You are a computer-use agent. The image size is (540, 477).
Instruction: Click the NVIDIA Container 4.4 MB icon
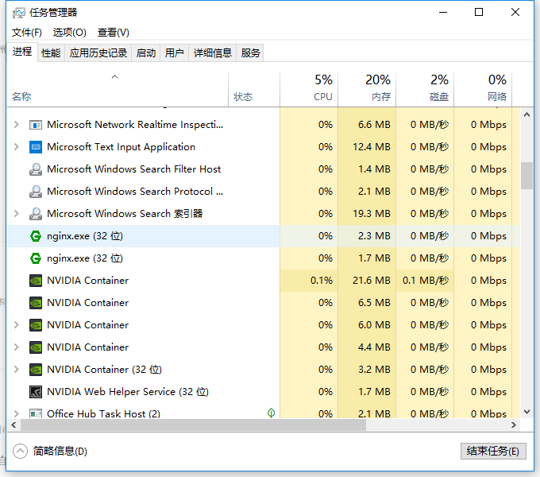pos(36,347)
